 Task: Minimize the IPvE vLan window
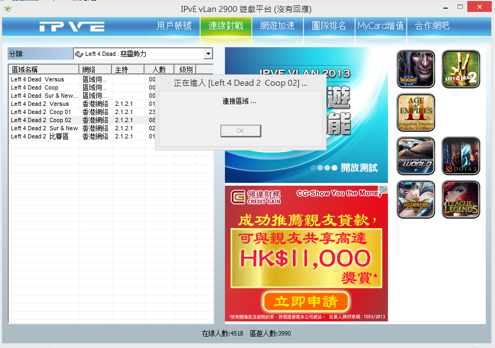(x=446, y=7)
